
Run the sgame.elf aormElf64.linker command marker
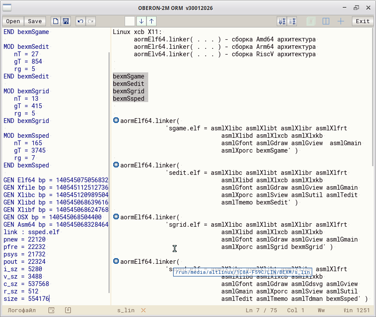point(116,120)
